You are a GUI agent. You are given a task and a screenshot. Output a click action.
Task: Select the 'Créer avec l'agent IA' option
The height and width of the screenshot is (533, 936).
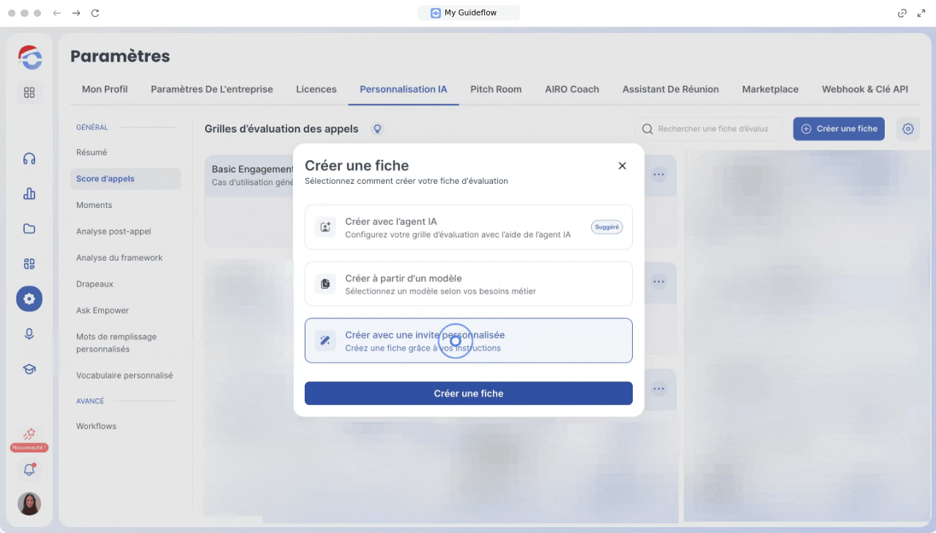coord(468,228)
